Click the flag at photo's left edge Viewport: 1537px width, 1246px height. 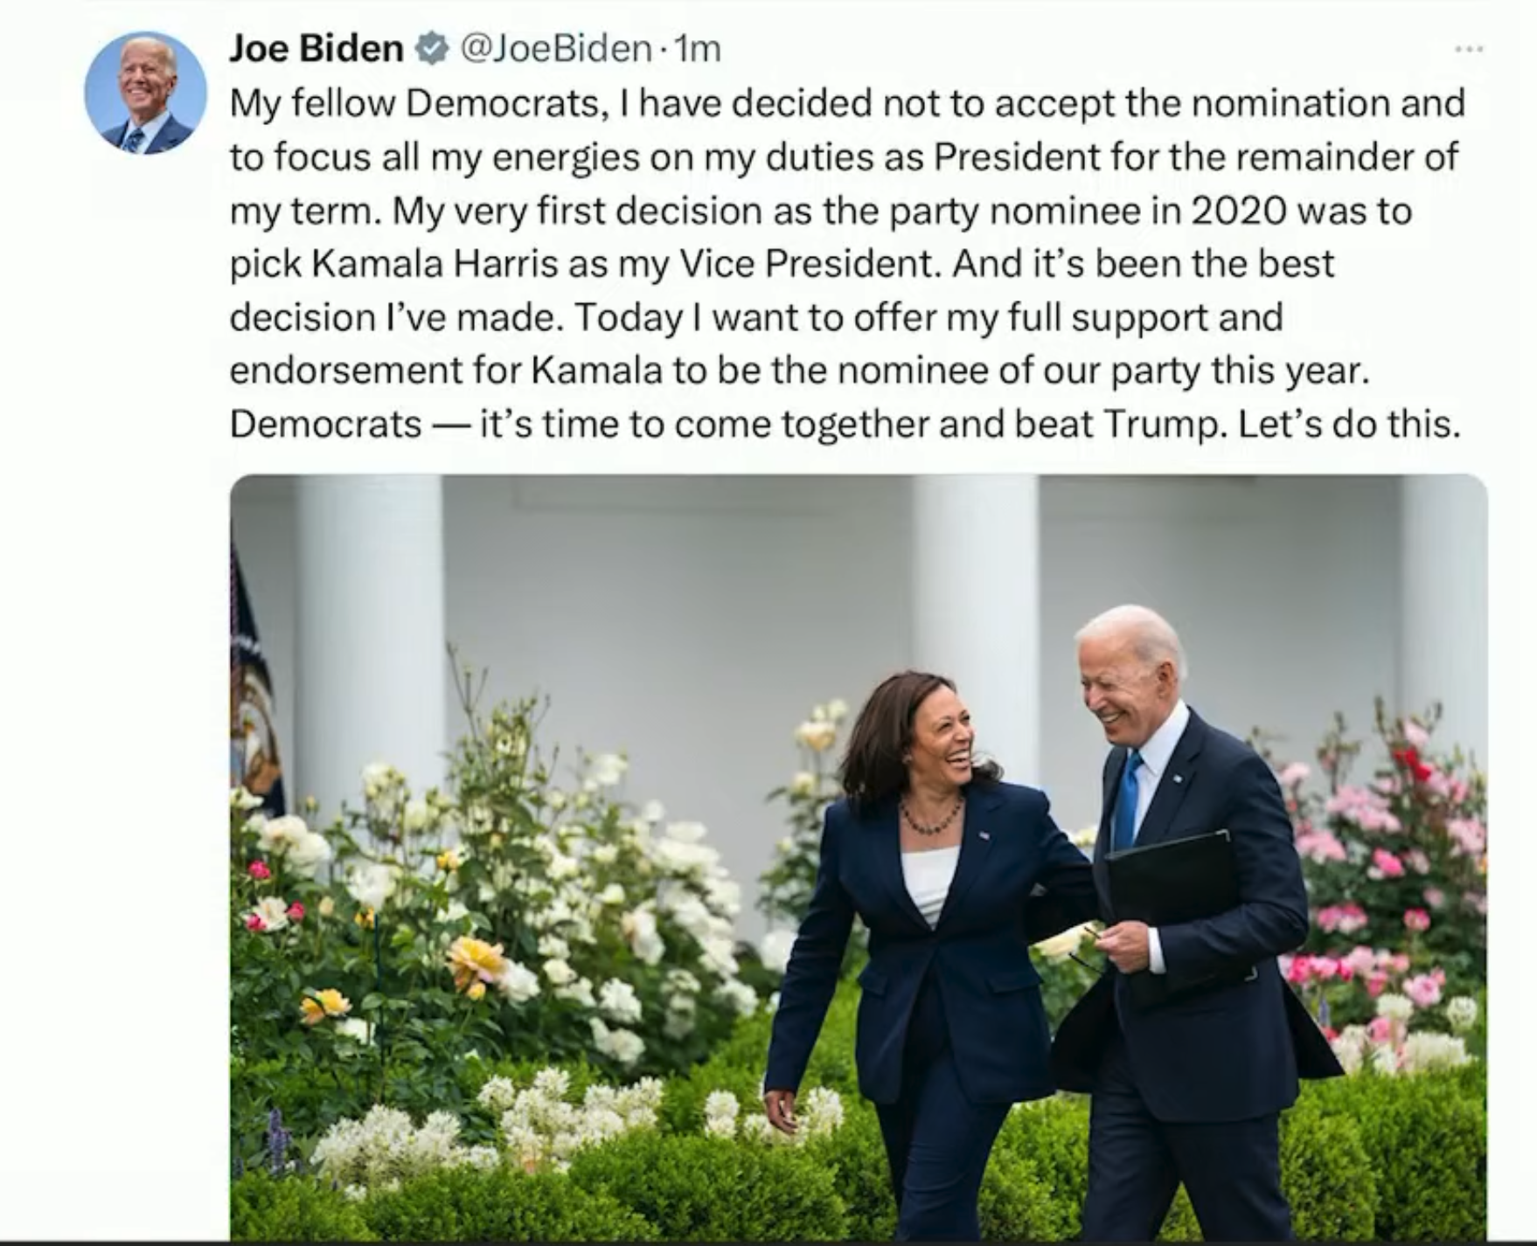pos(254,690)
